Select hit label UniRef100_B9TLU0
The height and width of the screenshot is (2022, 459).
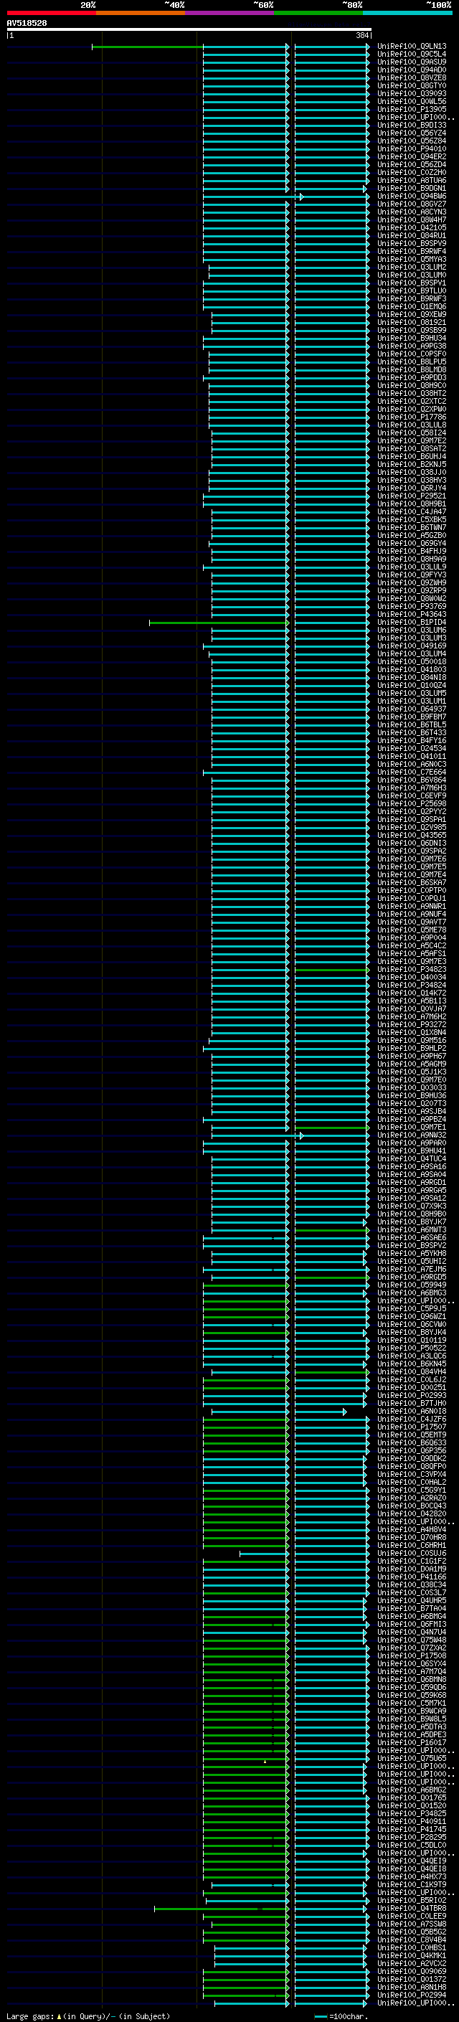(x=411, y=291)
